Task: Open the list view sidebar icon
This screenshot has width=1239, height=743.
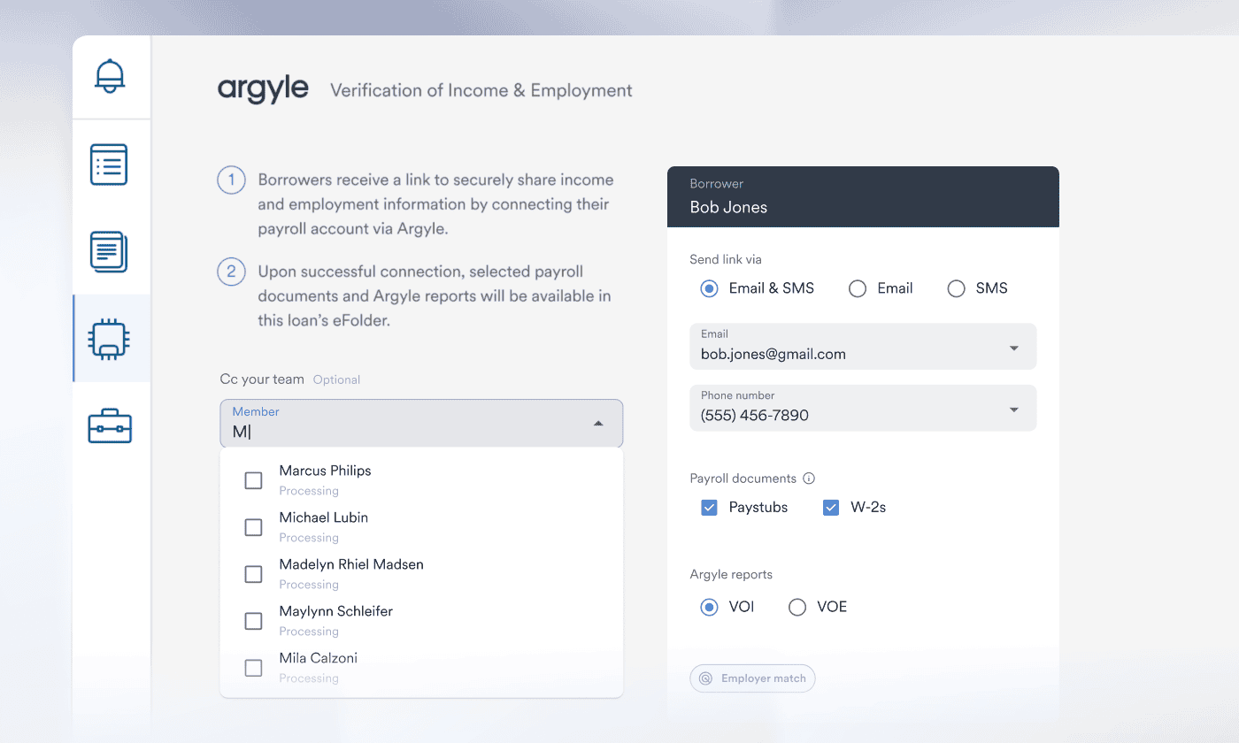Action: (x=110, y=165)
